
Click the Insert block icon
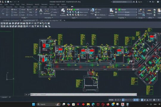(x=92, y=11)
